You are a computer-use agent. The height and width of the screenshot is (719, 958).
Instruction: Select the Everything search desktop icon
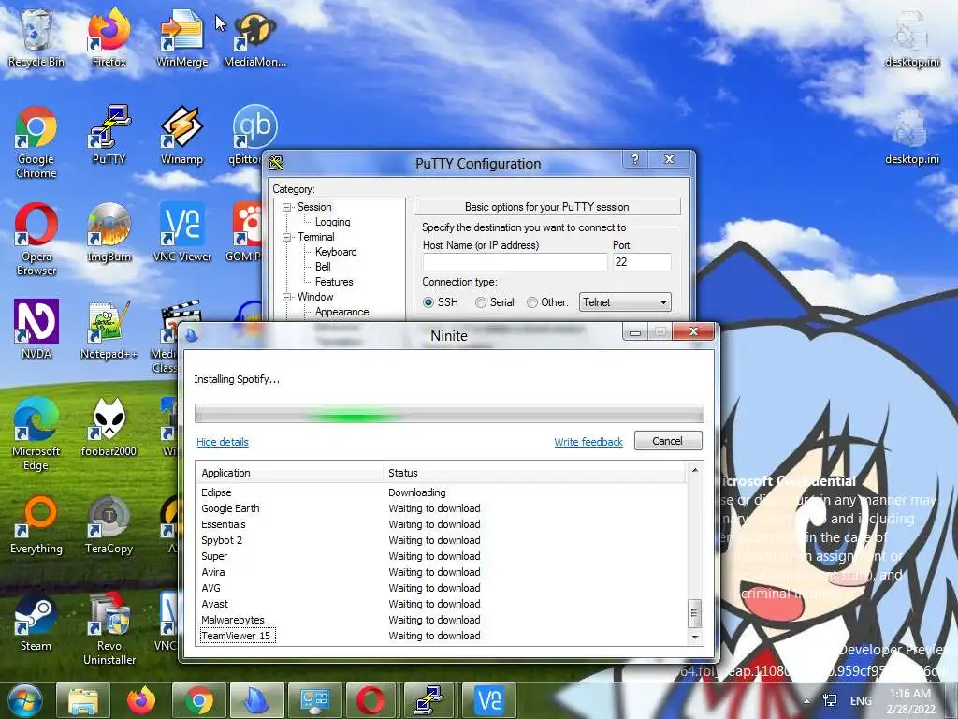click(36, 524)
